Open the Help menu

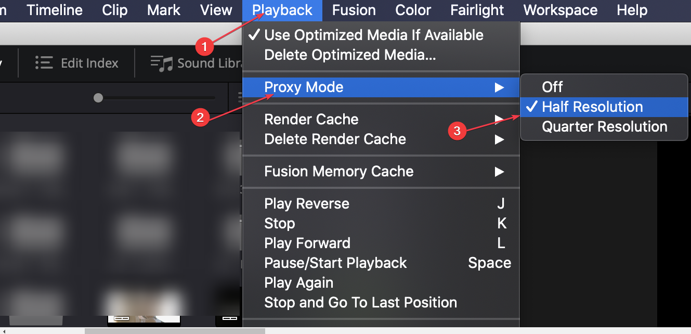[x=632, y=10]
